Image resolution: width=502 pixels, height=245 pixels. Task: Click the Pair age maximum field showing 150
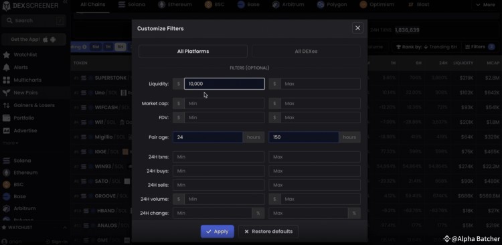(x=303, y=137)
